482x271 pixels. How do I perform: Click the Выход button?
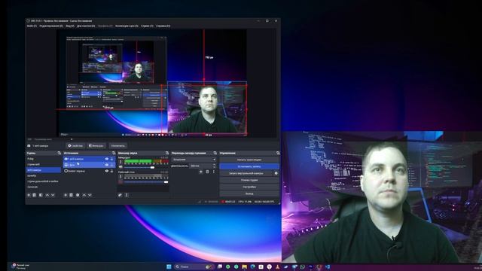249,193
